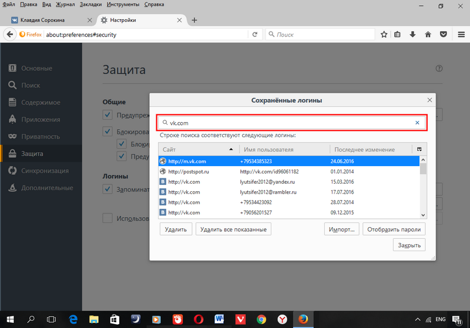Click the Firefox search box Поиск
470x328 pixels.
point(320,35)
